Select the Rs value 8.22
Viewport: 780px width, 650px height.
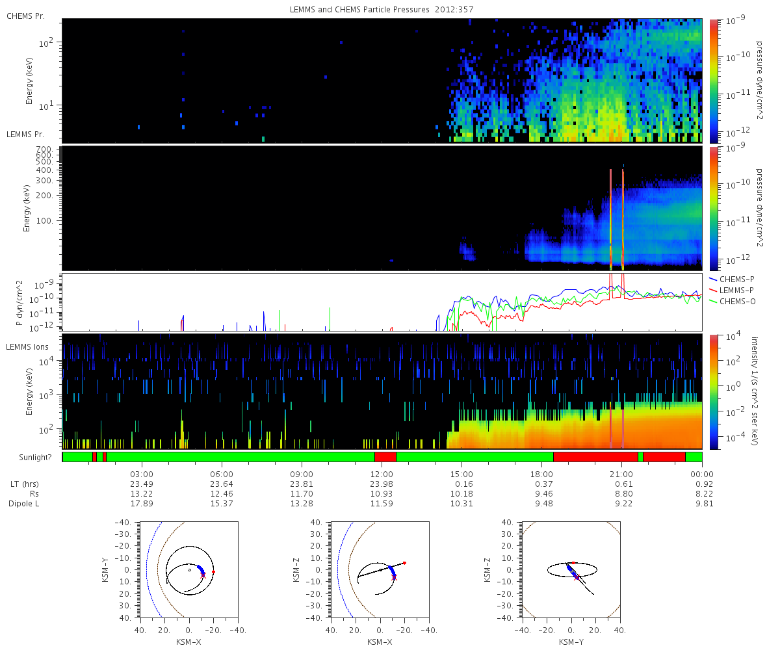click(x=705, y=494)
